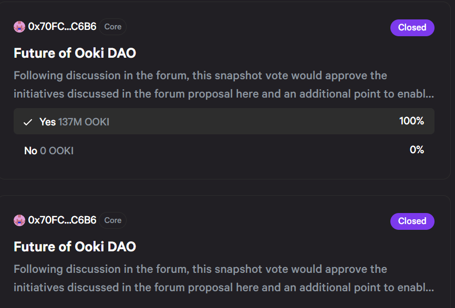Open the second Future of Ooki DAO title
This screenshot has height=308, width=455.
click(75, 247)
